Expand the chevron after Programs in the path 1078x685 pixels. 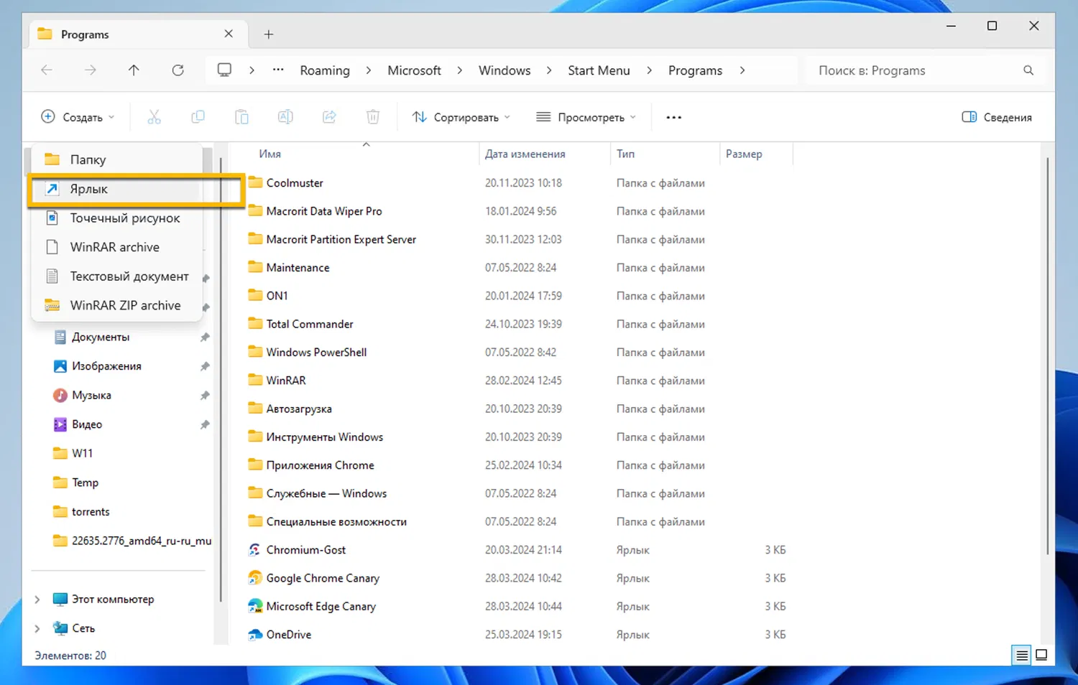742,70
